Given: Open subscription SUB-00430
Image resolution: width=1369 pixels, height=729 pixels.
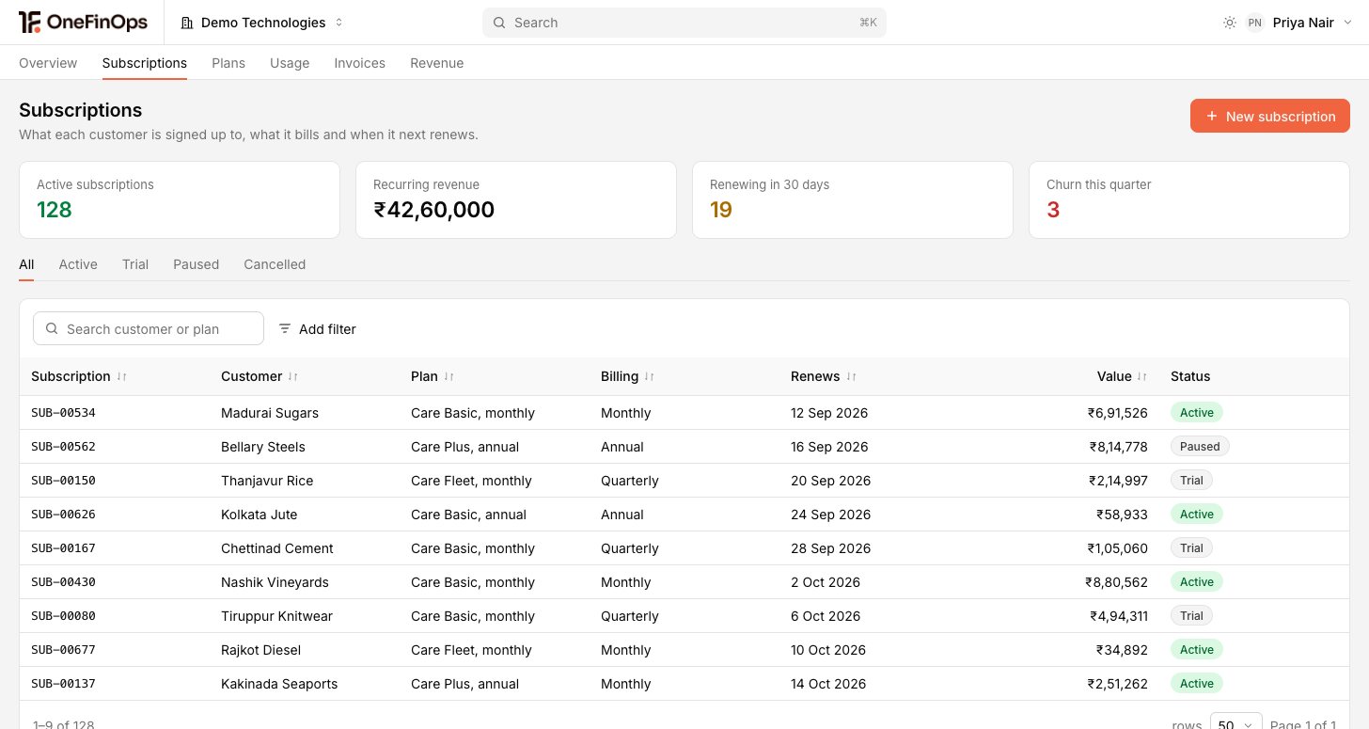Looking at the screenshot, I should [63, 582].
